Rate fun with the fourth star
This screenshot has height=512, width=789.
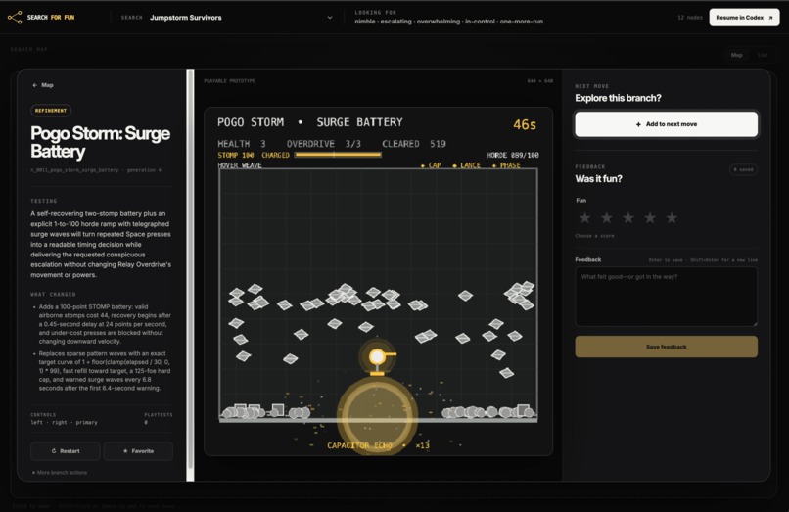[x=650, y=217]
